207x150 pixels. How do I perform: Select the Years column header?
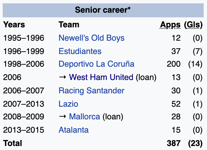pyautogui.click(x=14, y=25)
